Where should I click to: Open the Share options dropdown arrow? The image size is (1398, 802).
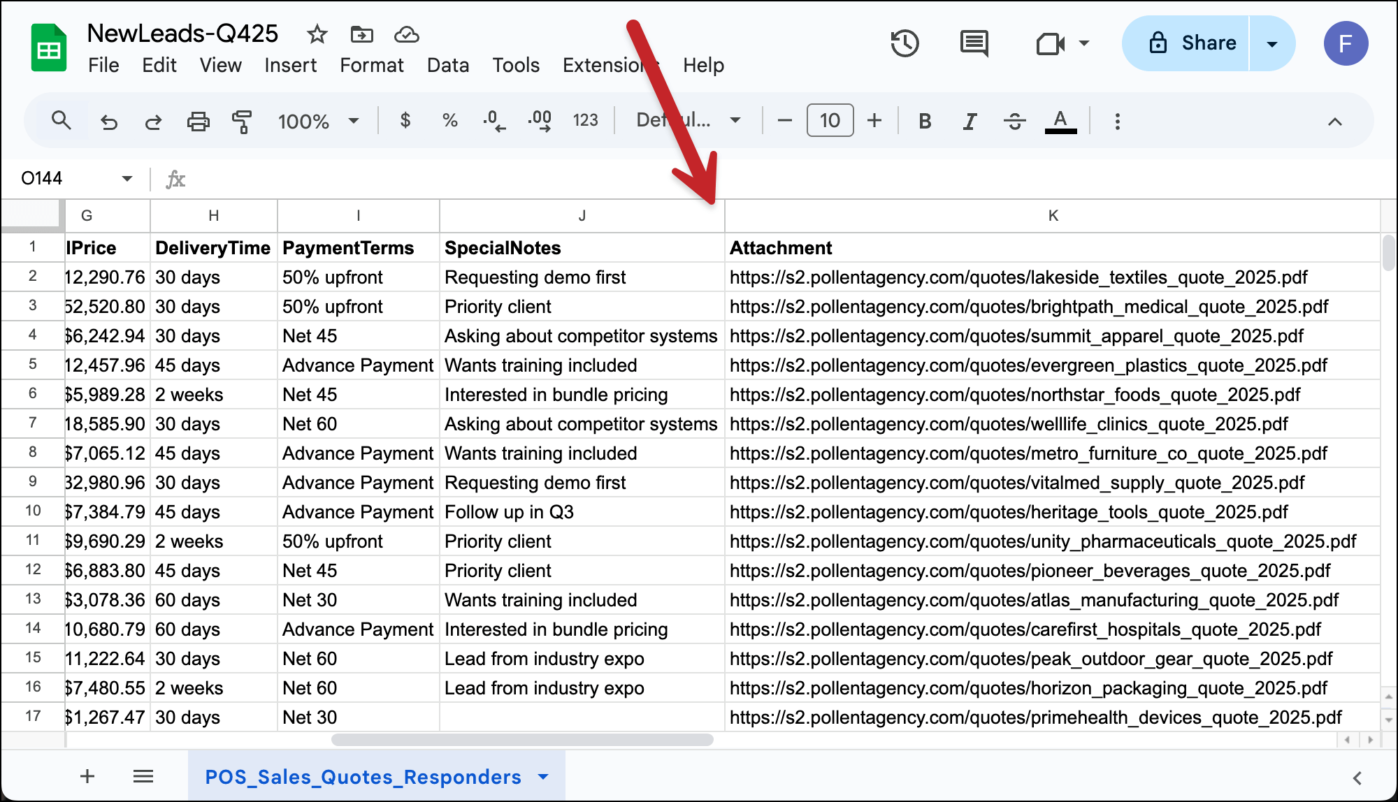1271,43
